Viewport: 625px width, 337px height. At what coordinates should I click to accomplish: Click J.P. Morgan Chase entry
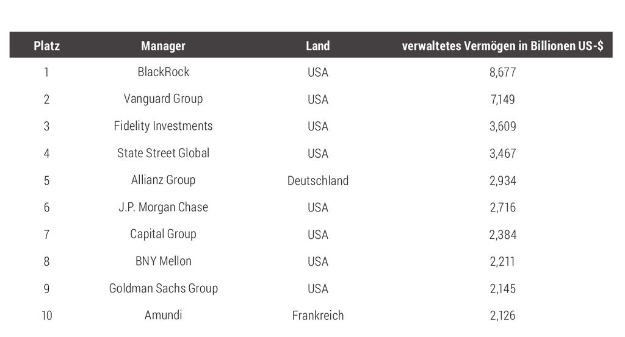163,207
